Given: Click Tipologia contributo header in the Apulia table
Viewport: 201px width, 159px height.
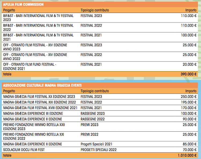Looking at the screenshot, I should (95, 10).
